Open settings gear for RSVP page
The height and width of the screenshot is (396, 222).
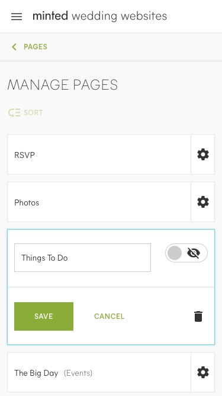(203, 154)
